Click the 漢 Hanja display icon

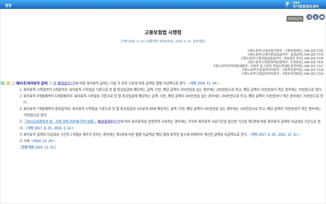309,17
